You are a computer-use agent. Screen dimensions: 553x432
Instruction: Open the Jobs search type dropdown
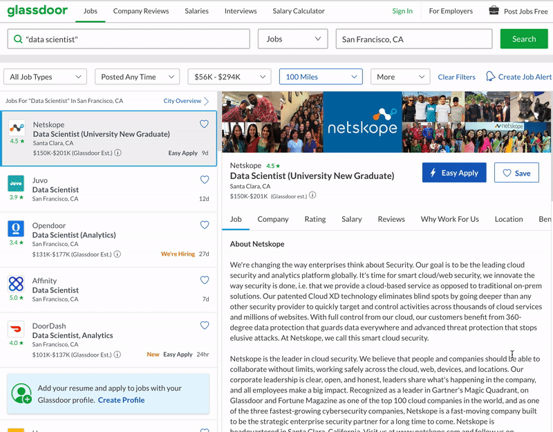(x=292, y=39)
